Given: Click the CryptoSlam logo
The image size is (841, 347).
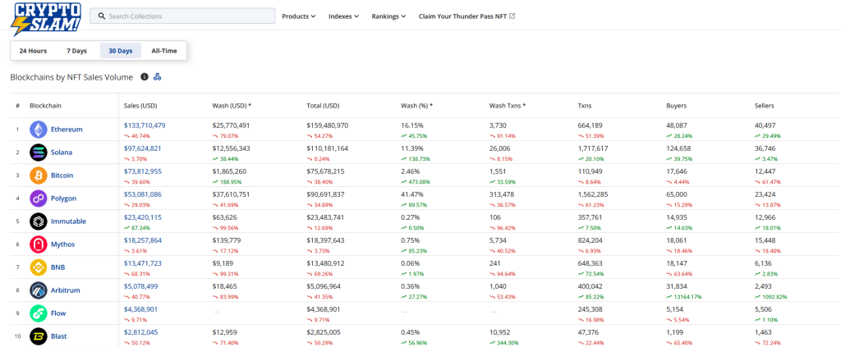Looking at the screenshot, I should coord(46,19).
